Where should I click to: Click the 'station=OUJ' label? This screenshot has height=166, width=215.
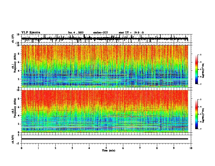[100, 33]
